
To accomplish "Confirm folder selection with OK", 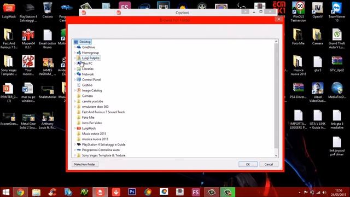I will tap(248, 164).
